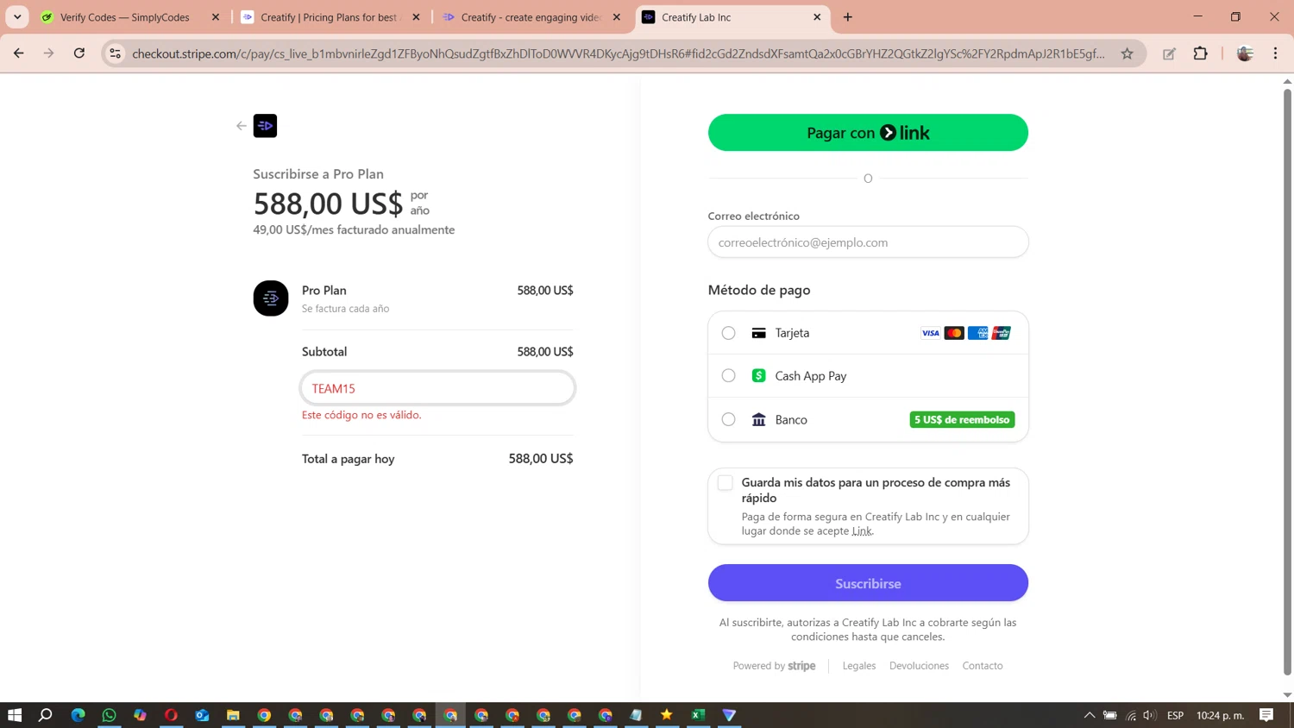The image size is (1294, 728).
Task: Open Opera browser from the taskbar
Action: click(x=171, y=715)
